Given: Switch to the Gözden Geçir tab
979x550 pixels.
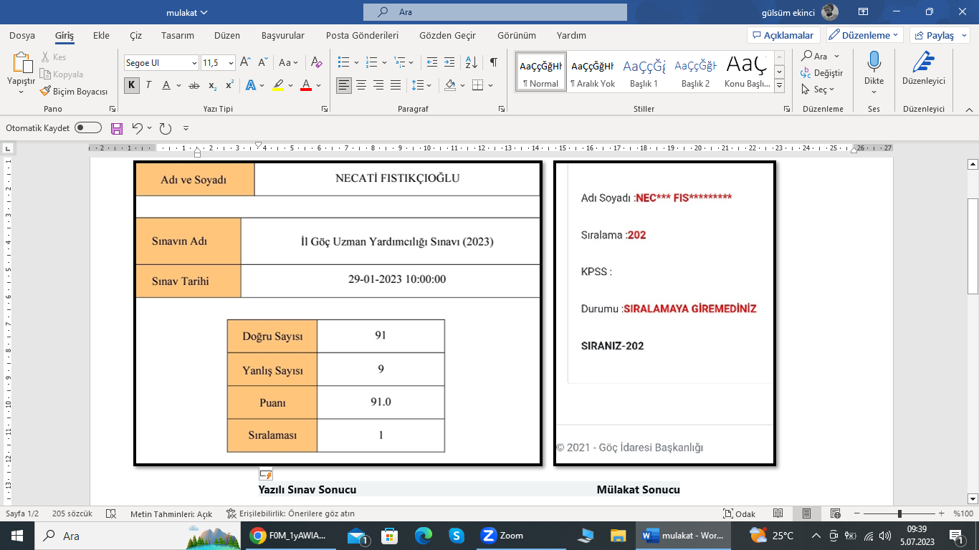Looking at the screenshot, I should click(x=447, y=35).
